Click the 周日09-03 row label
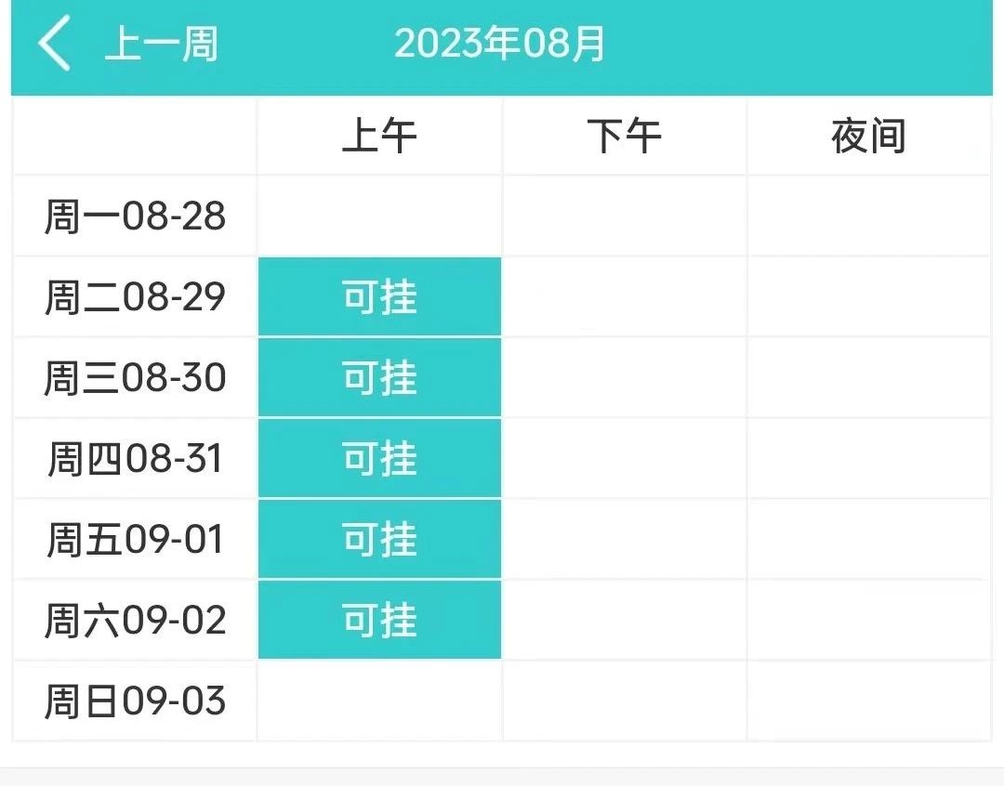The image size is (1004, 786). 135,701
